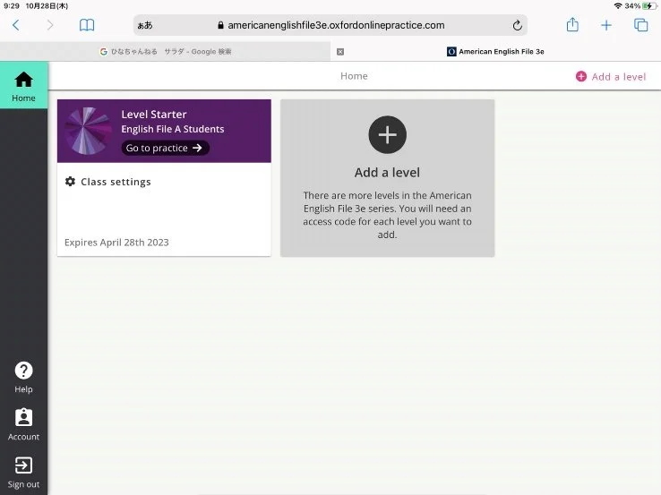Tap the battery status indicator

(x=649, y=6)
